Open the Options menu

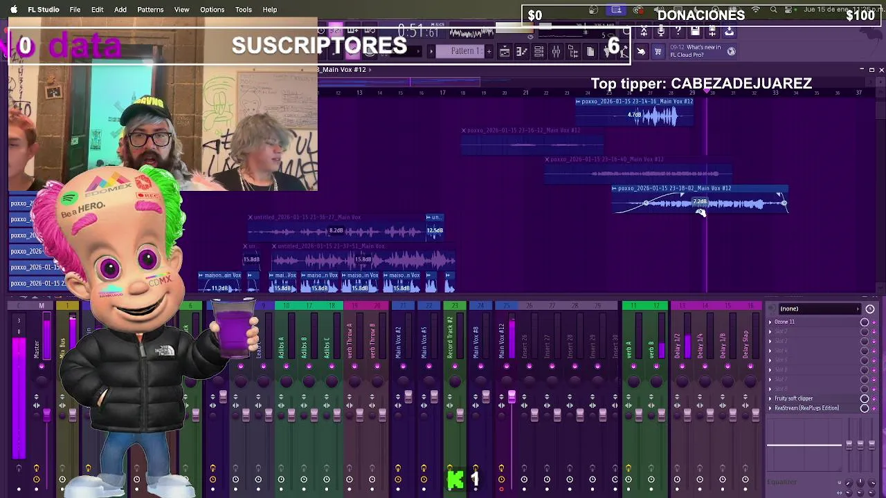pos(212,10)
